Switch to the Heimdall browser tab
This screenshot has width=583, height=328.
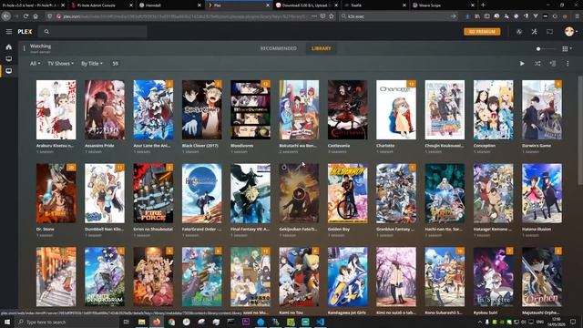pos(170,5)
